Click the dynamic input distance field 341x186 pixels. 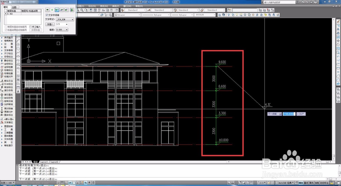[x=289, y=114]
